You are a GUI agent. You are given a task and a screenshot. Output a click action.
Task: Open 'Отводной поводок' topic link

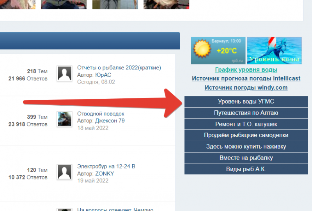point(101,114)
